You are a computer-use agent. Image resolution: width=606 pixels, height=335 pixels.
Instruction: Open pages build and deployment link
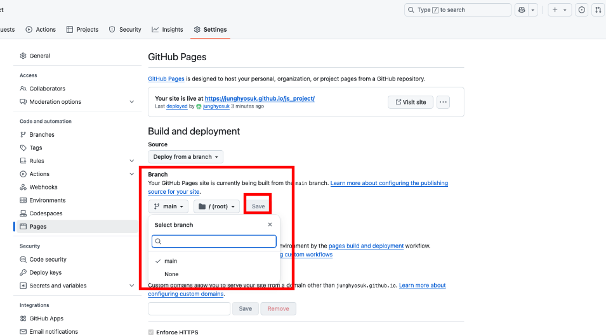coord(366,246)
